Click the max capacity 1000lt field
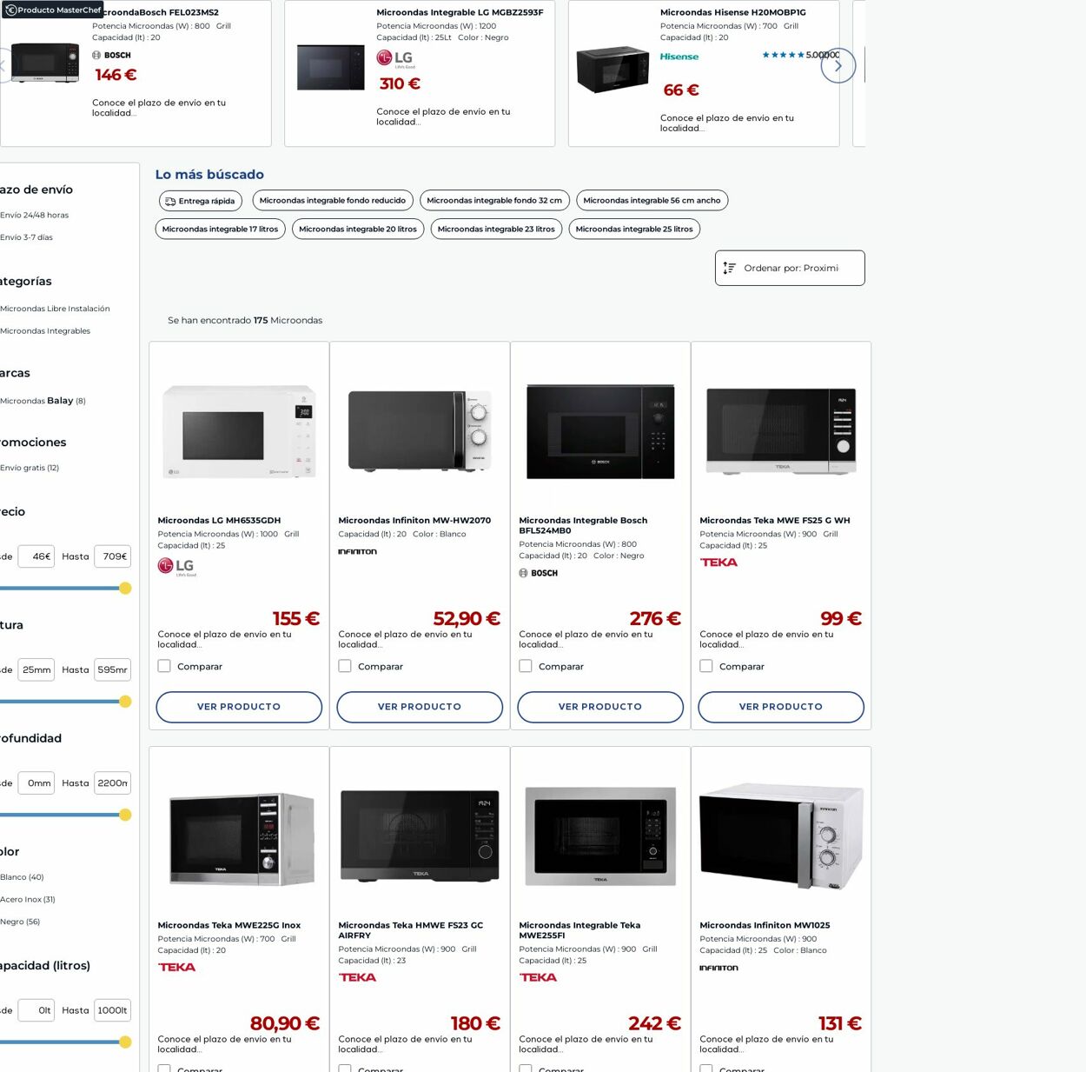1086x1072 pixels. tap(113, 1010)
